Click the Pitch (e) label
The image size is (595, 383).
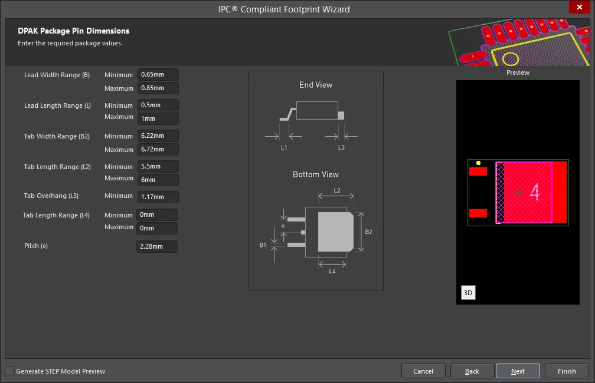click(36, 246)
